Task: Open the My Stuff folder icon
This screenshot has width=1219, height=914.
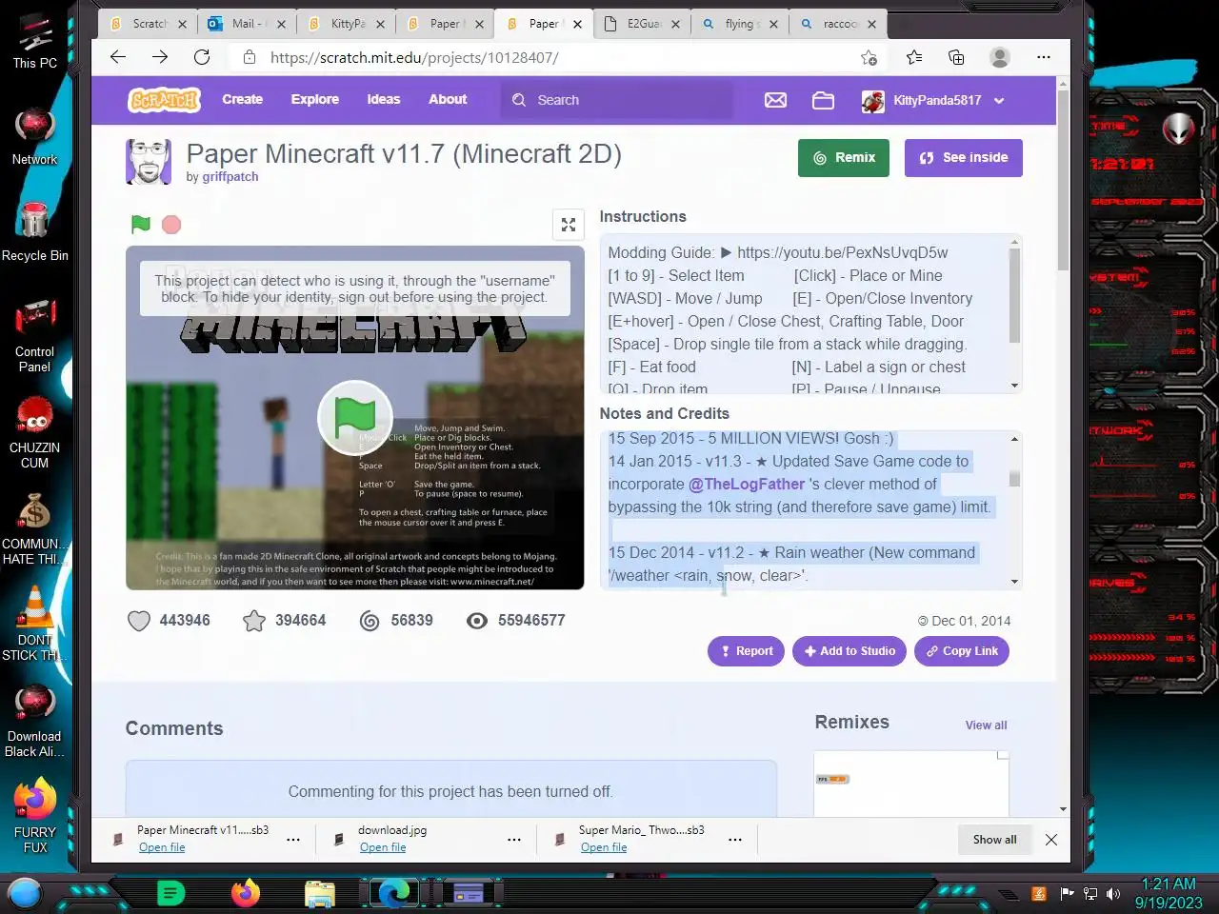Action: [823, 100]
